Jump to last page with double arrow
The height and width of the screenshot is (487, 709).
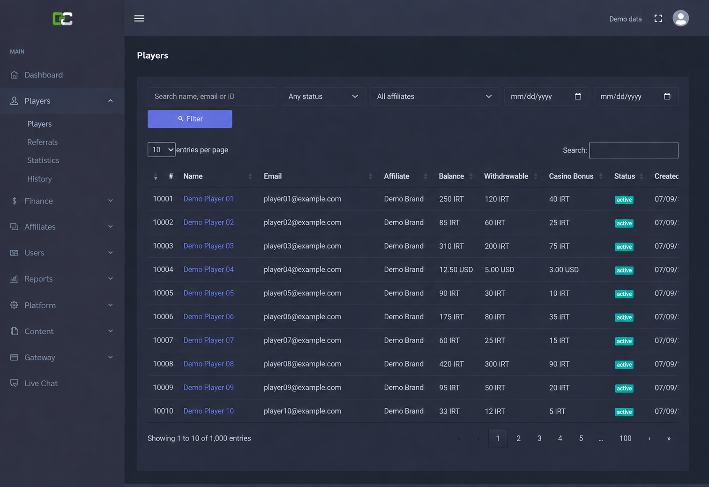click(x=669, y=439)
